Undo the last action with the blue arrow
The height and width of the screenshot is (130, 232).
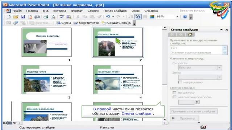point(108,17)
